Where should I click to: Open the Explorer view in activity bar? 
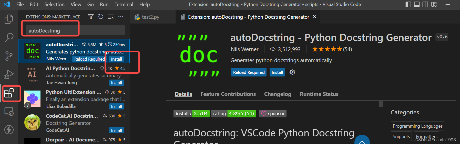tap(9, 19)
